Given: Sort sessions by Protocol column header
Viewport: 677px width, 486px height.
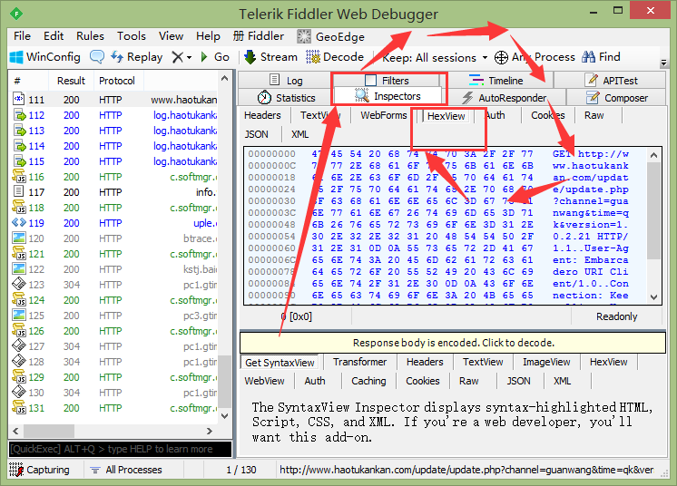Looking at the screenshot, I should [x=117, y=81].
